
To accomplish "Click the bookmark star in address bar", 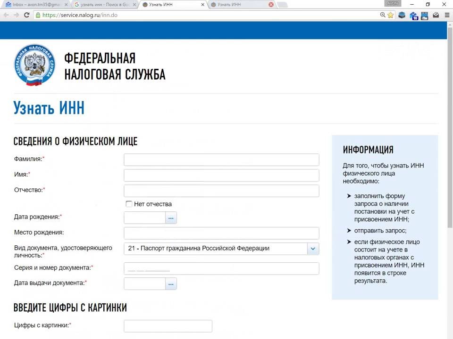I will pyautogui.click(x=391, y=15).
